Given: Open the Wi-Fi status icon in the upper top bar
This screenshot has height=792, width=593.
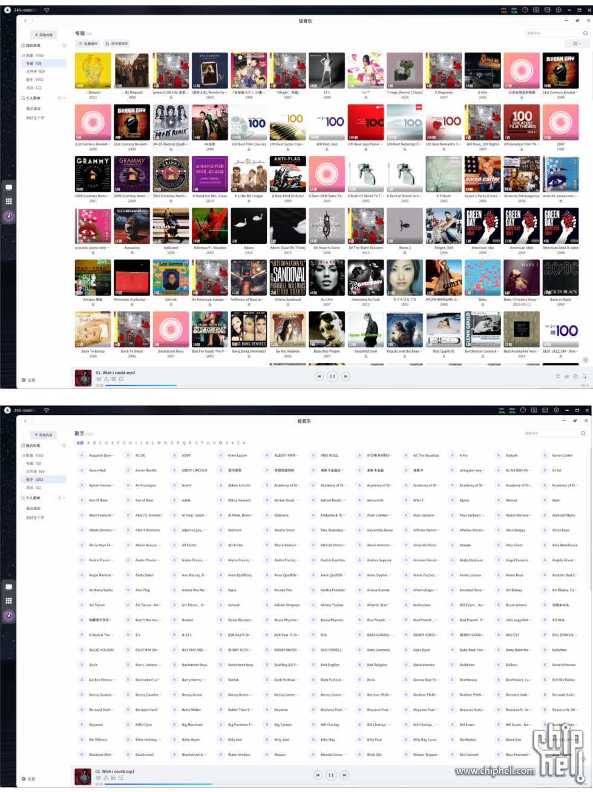Looking at the screenshot, I should 47,10.
